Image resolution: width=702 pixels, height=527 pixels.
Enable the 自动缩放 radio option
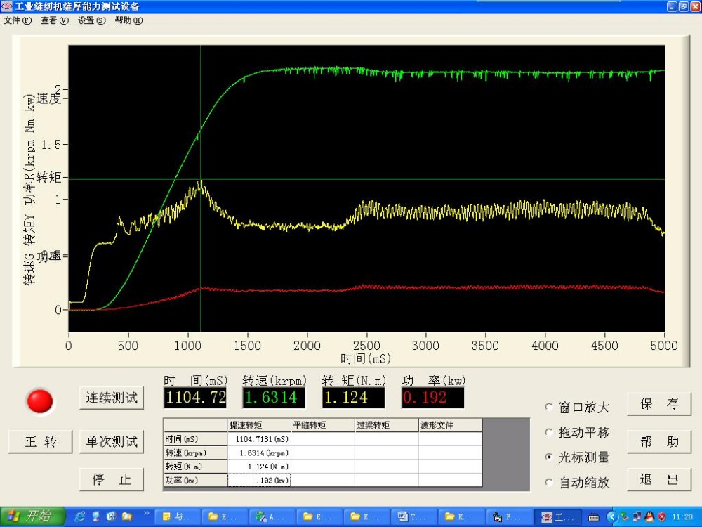(549, 483)
